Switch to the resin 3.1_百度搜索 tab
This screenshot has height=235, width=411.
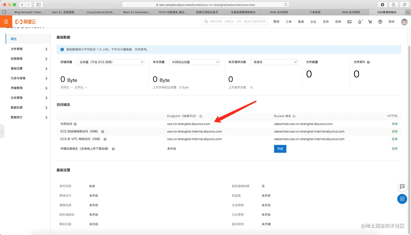coord(63,12)
